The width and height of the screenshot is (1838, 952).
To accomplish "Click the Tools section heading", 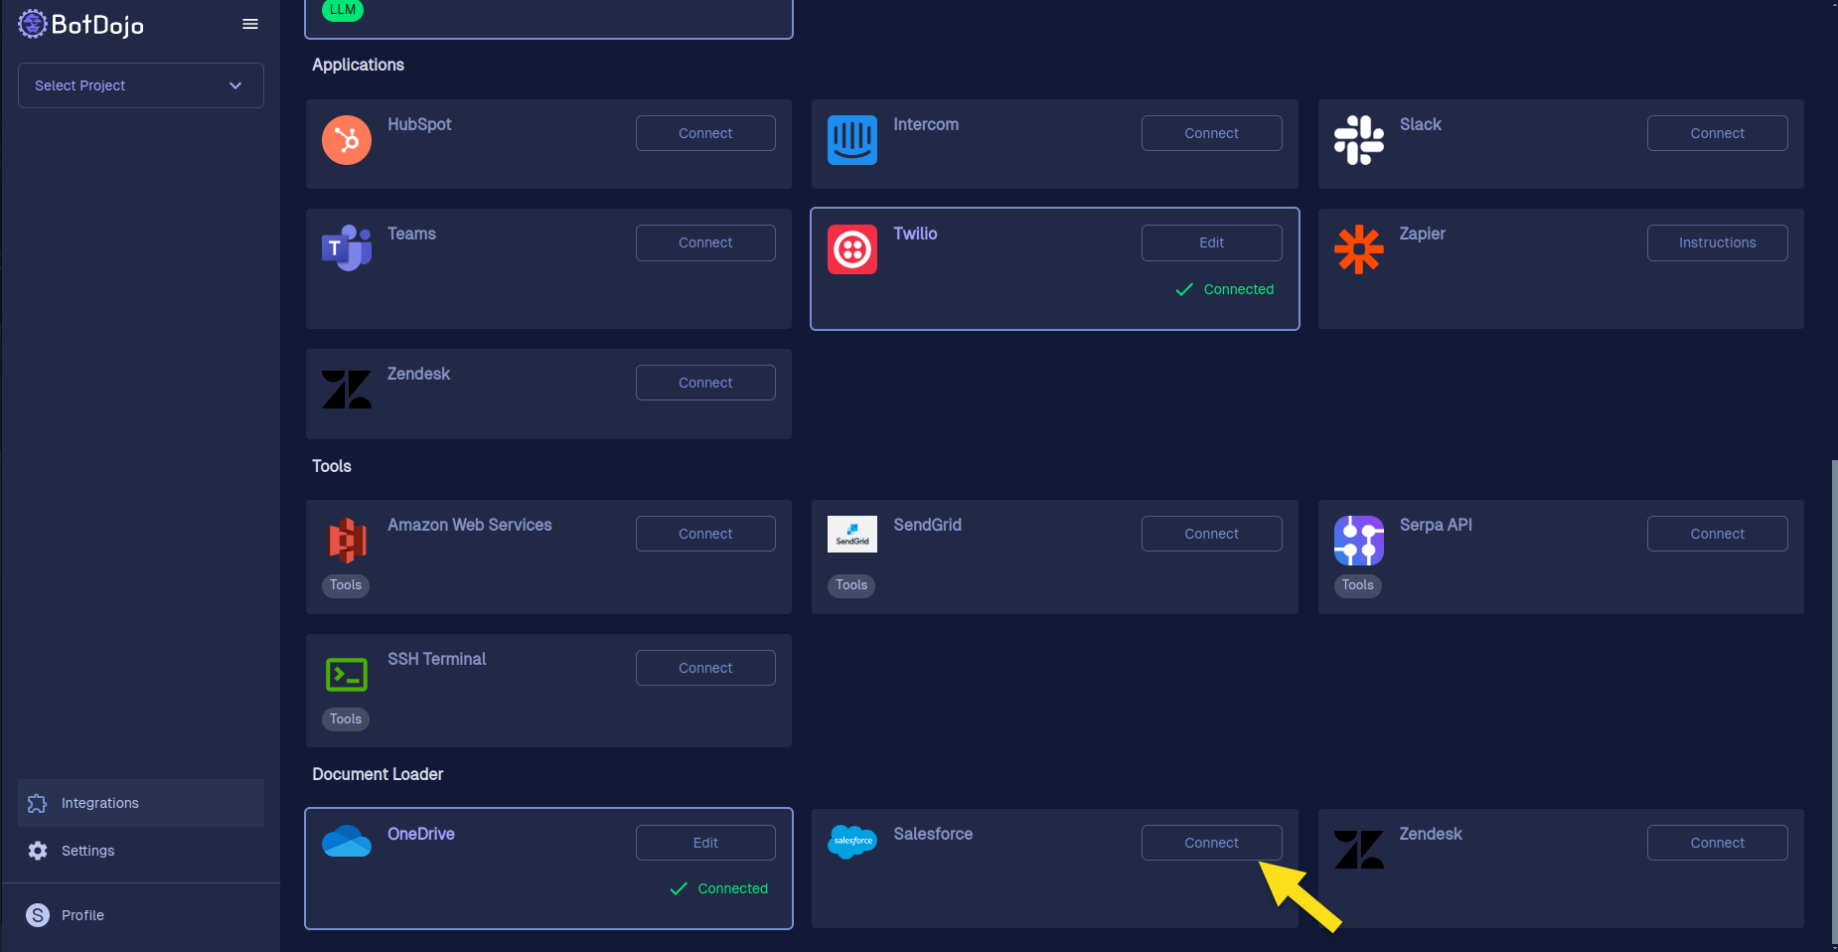I will coord(332,466).
